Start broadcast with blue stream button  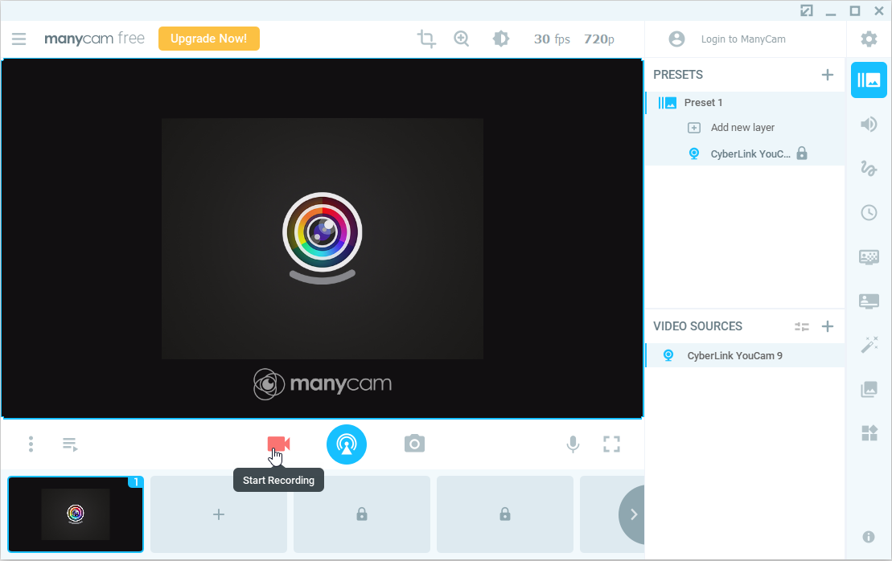347,444
